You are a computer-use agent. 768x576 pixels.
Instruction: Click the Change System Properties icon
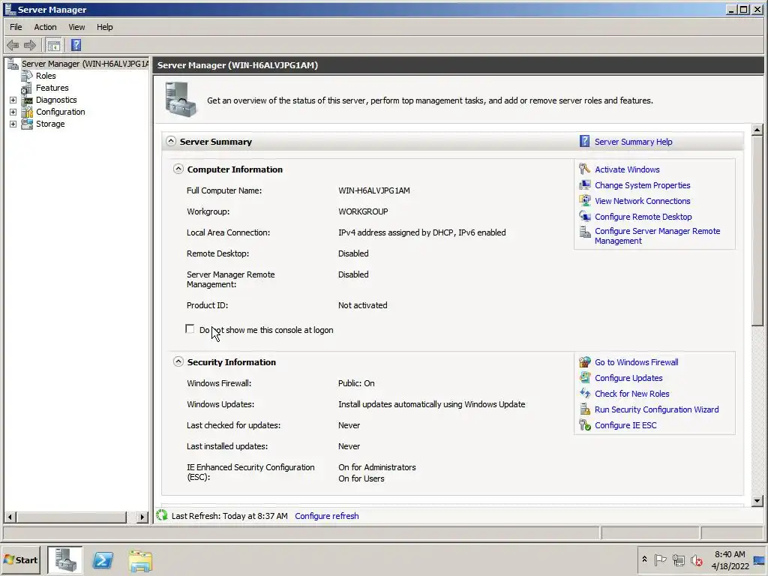pyautogui.click(x=584, y=185)
